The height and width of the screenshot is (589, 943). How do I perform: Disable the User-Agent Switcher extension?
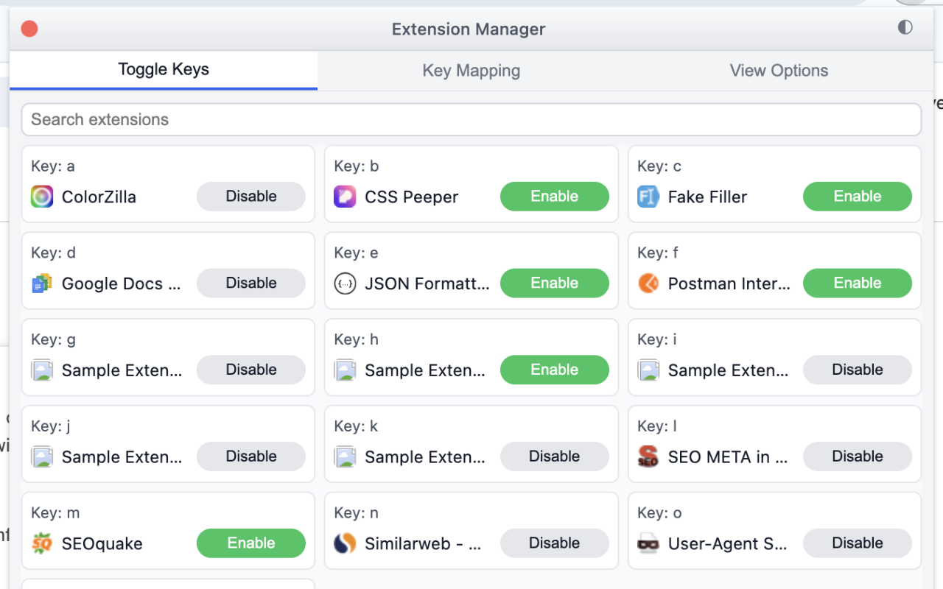tap(858, 543)
